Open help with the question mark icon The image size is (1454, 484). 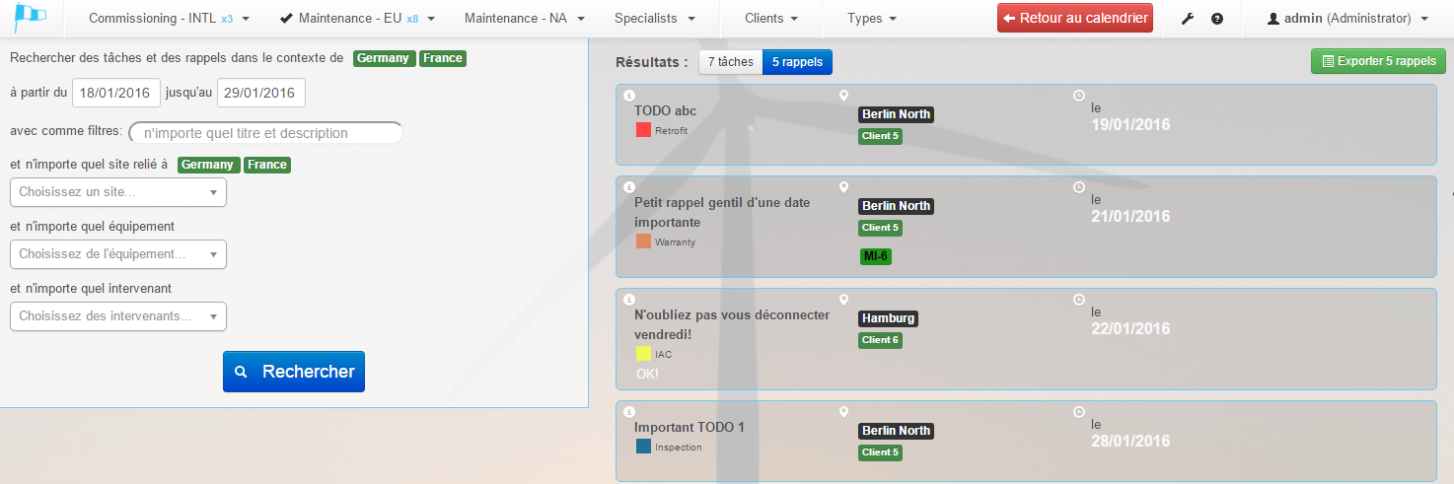(1217, 19)
